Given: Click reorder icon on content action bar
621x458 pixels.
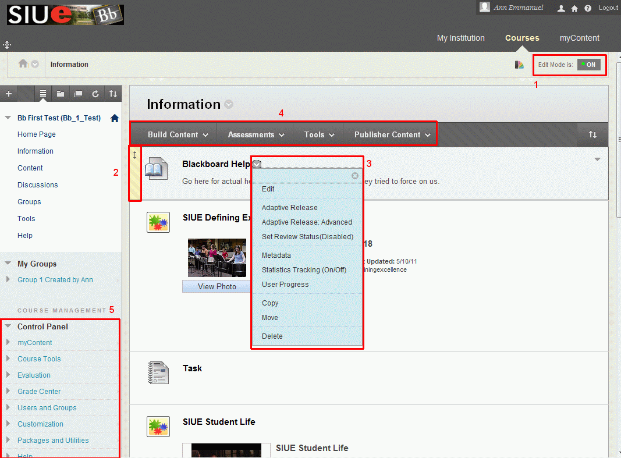Looking at the screenshot, I should 592,134.
